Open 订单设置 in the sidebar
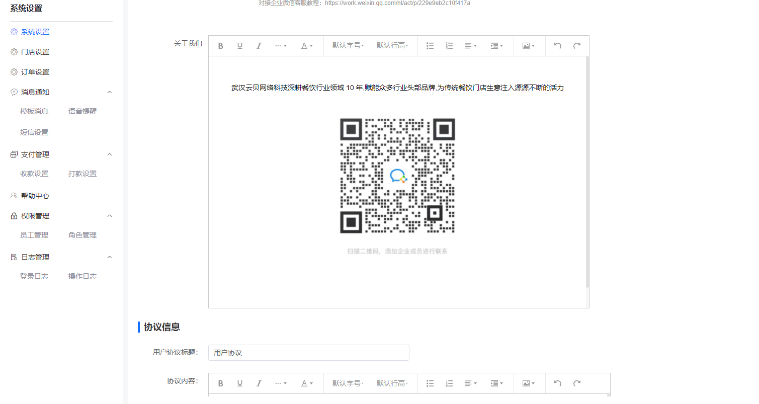 coord(35,72)
